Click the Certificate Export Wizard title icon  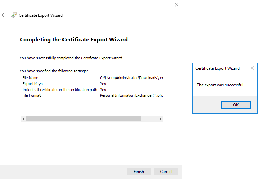[14, 15]
